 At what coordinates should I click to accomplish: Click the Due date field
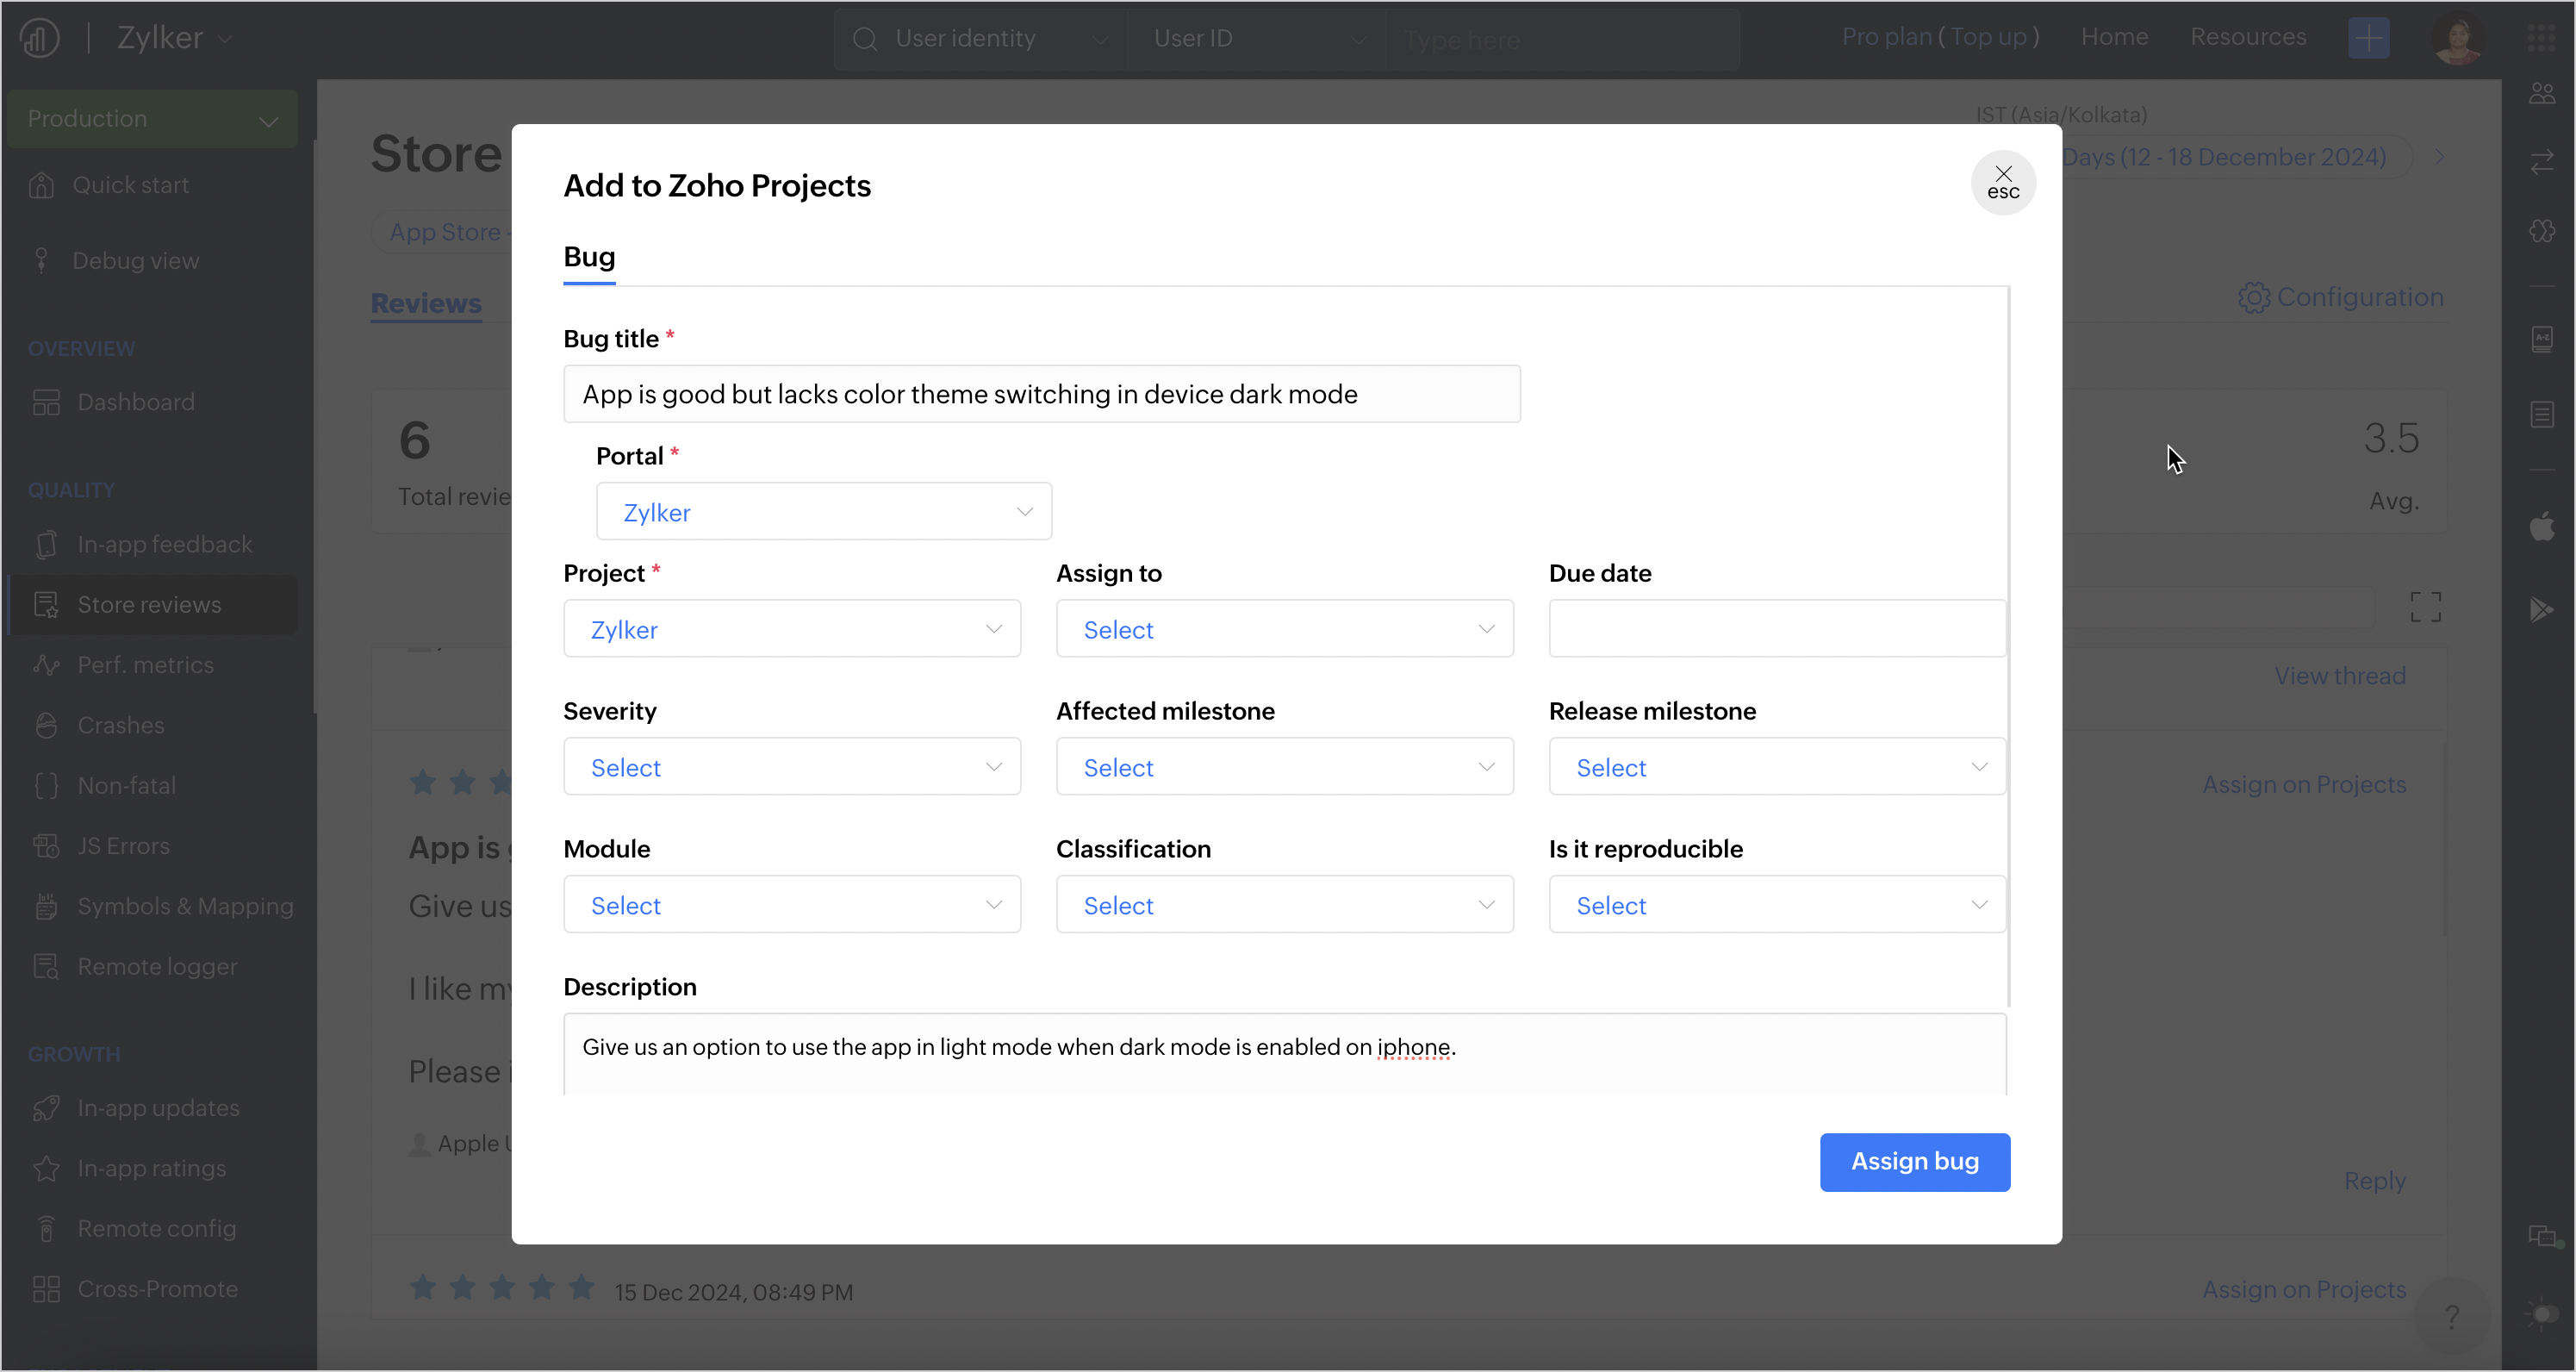[x=1776, y=629]
